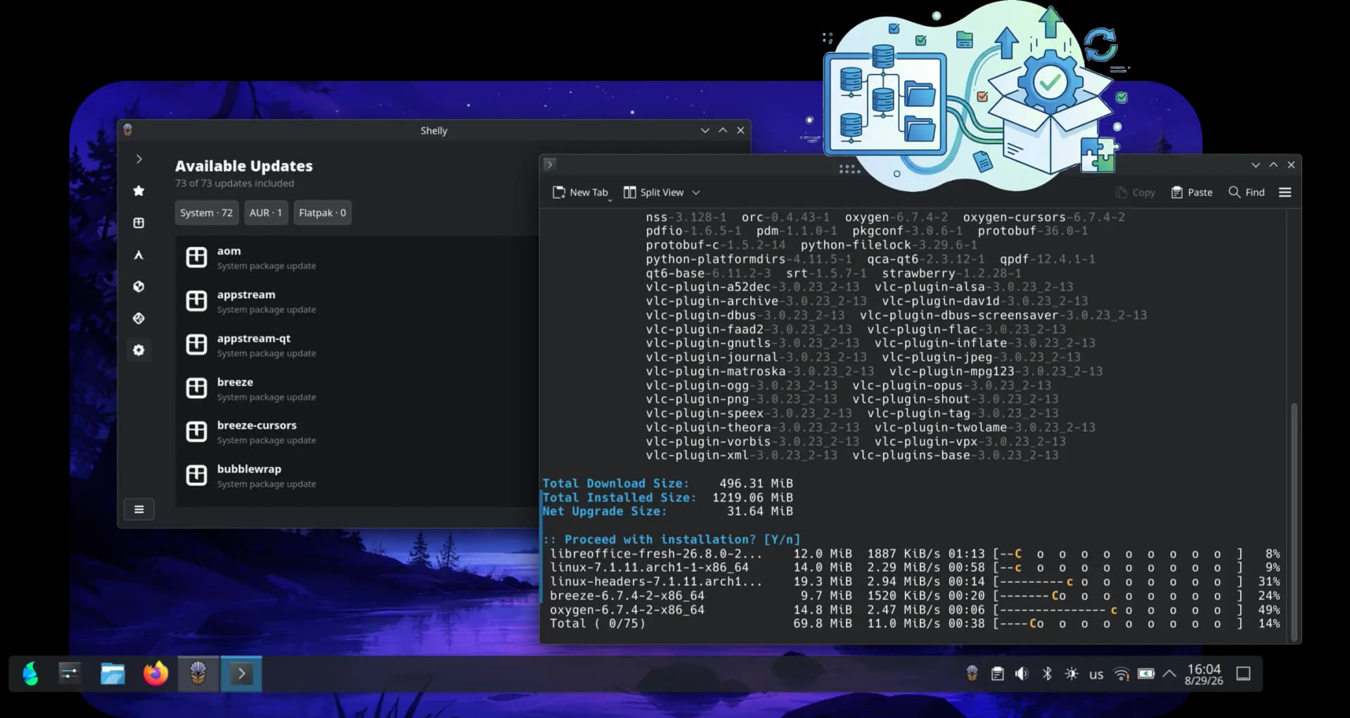Click the Net Upgrade Size line

tap(667, 511)
